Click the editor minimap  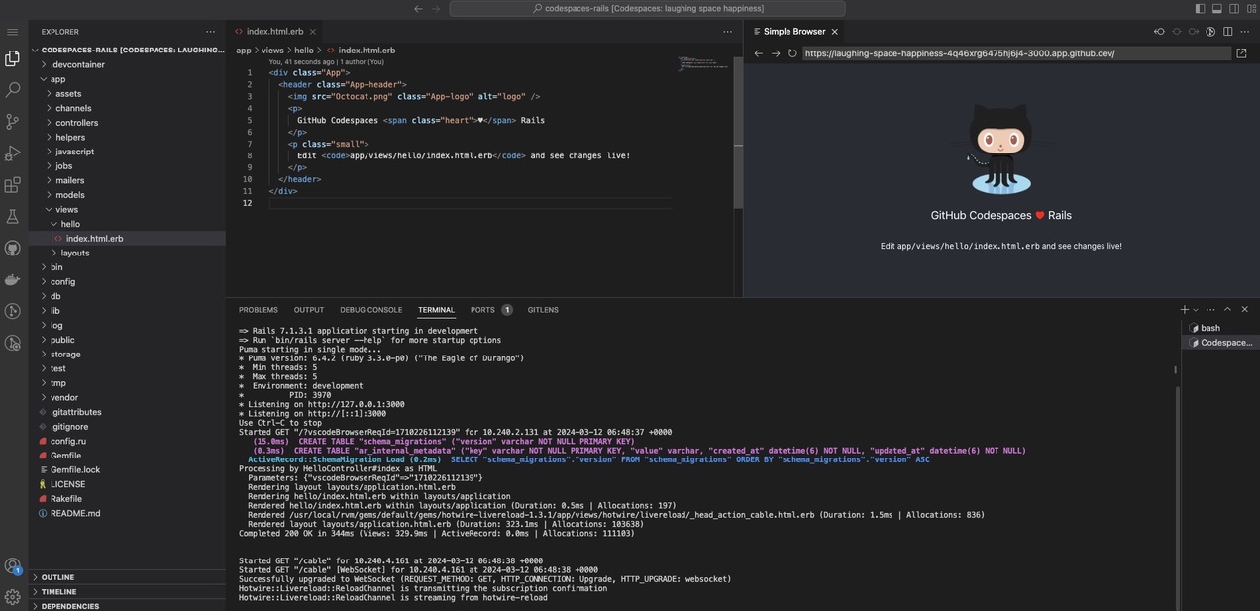(x=703, y=64)
